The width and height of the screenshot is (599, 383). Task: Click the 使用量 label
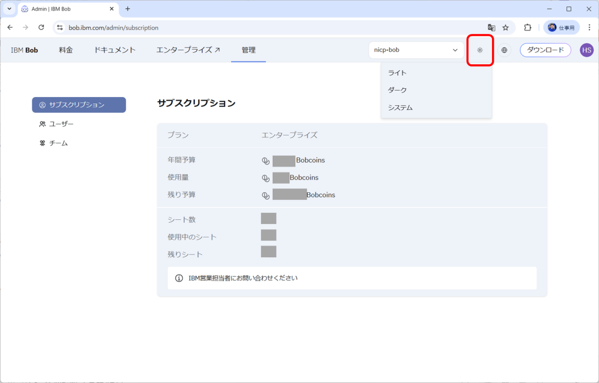[x=178, y=177]
